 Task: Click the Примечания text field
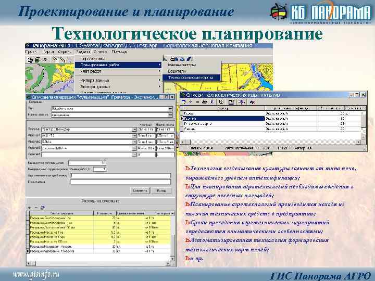pyautogui.click(x=120, y=182)
